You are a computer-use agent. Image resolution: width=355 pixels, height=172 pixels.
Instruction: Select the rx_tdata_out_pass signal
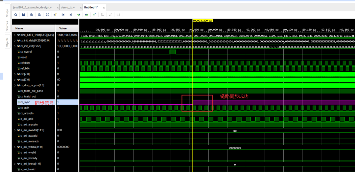tap(32, 91)
